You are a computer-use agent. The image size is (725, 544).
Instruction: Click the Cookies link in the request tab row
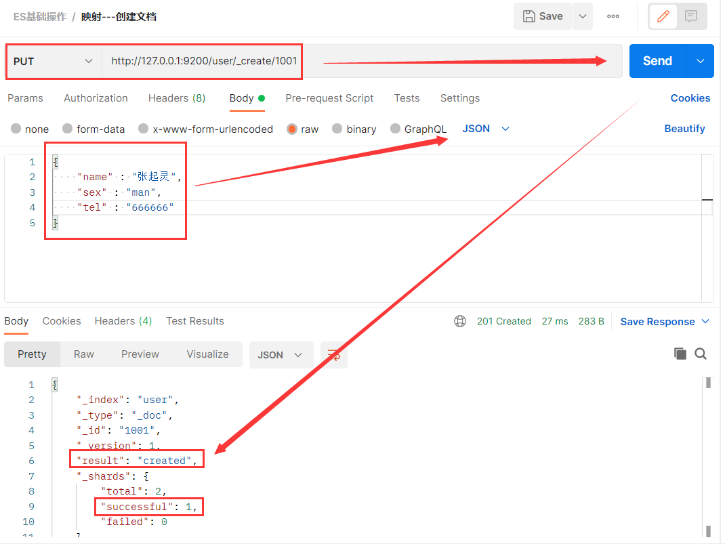pos(690,98)
